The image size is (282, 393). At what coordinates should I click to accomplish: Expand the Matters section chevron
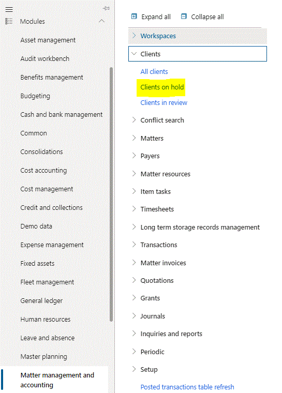pyautogui.click(x=134, y=138)
